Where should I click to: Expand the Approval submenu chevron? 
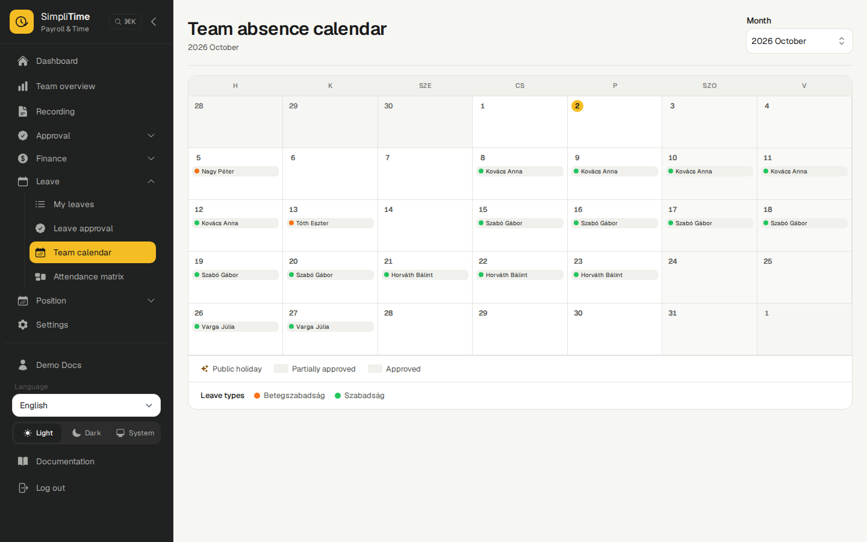(x=151, y=135)
